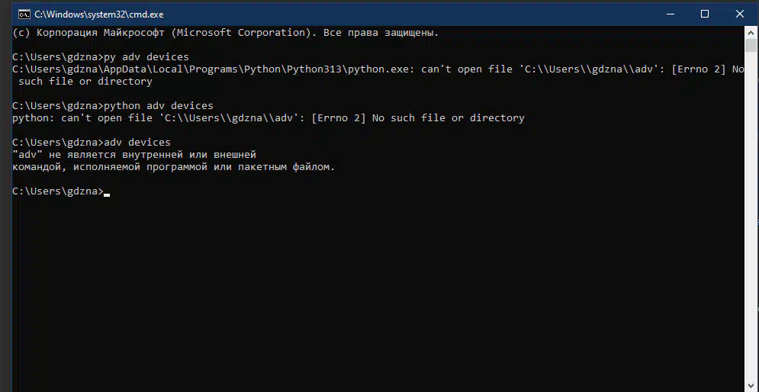Minimize the command prompt window
The image size is (759, 392).
pos(671,14)
